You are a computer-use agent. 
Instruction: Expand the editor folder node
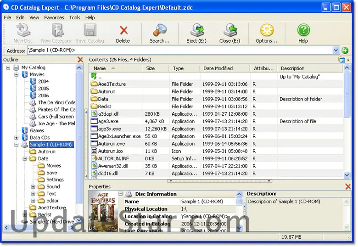point(33,201)
